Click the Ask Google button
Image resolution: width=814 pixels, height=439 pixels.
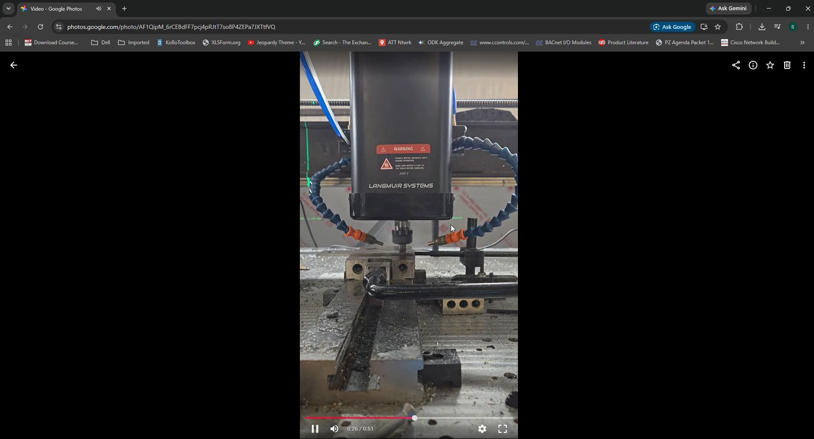coord(672,27)
